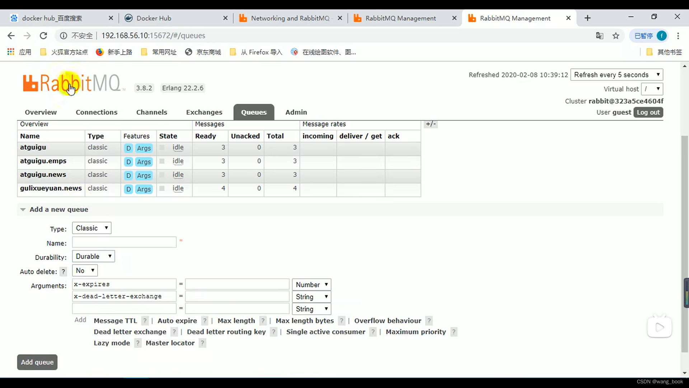
Task: Click the Overview tab icon
Action: coord(40,112)
